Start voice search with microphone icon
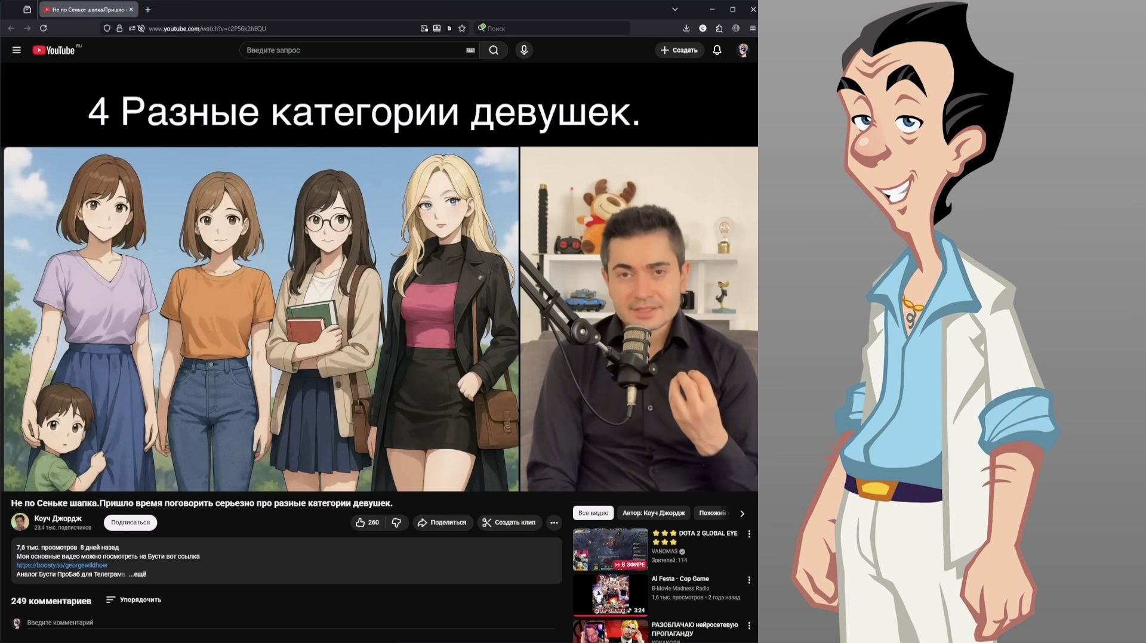Screen dimensions: 1146x643 (x=524, y=50)
